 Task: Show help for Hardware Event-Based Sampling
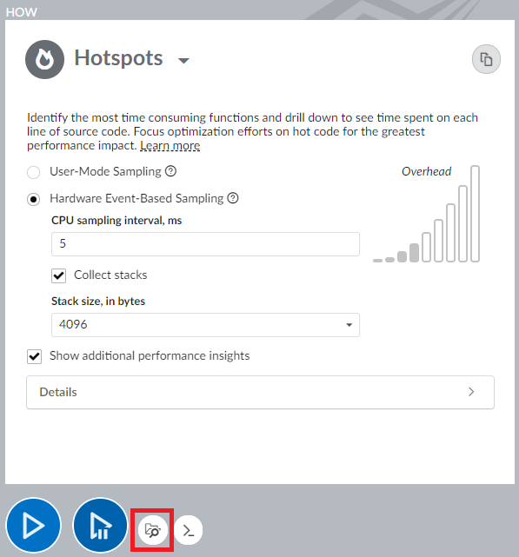233,198
